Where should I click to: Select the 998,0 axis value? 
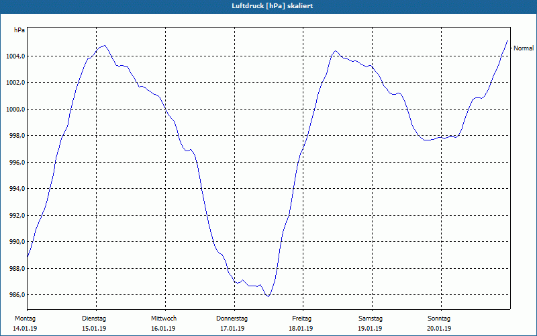pos(17,136)
